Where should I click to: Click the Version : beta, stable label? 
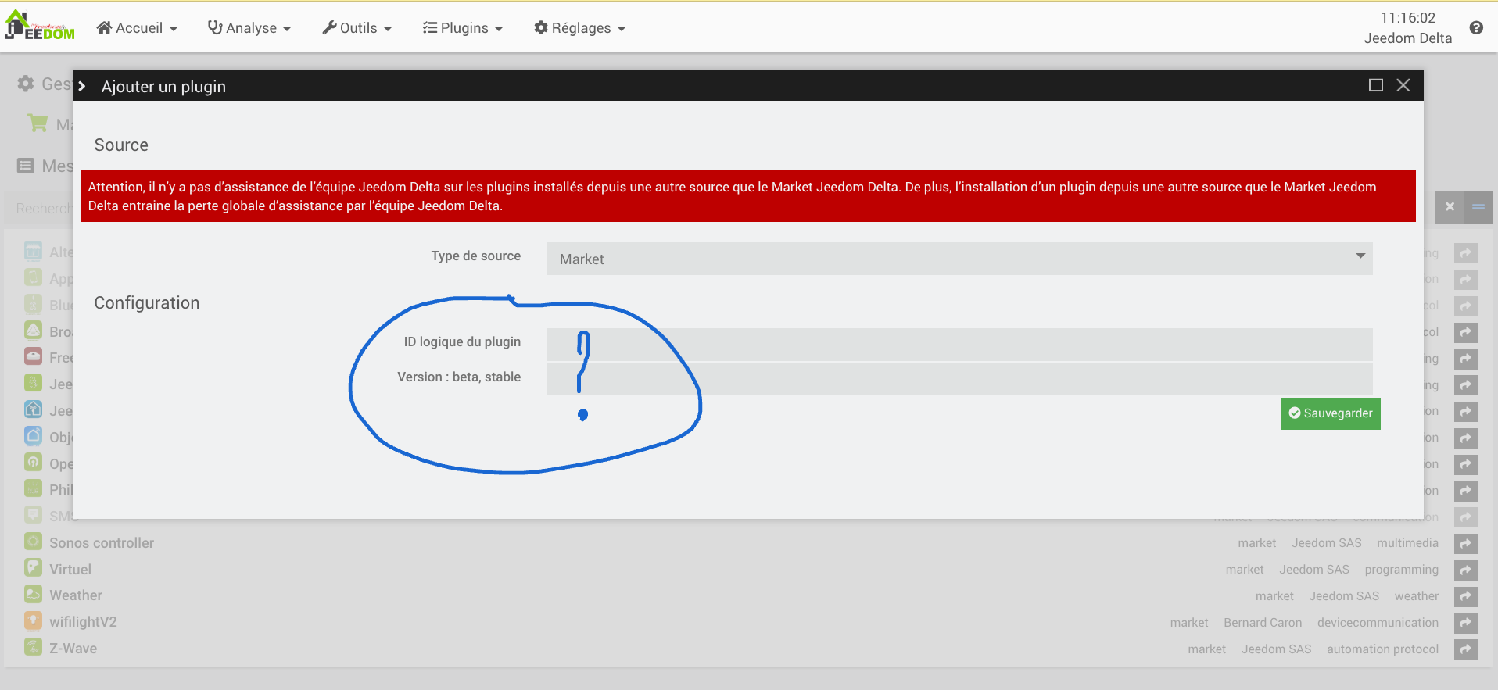[x=459, y=377]
